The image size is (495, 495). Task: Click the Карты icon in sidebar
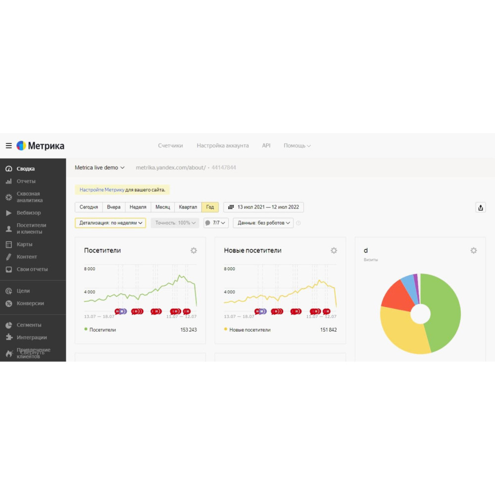(8, 245)
